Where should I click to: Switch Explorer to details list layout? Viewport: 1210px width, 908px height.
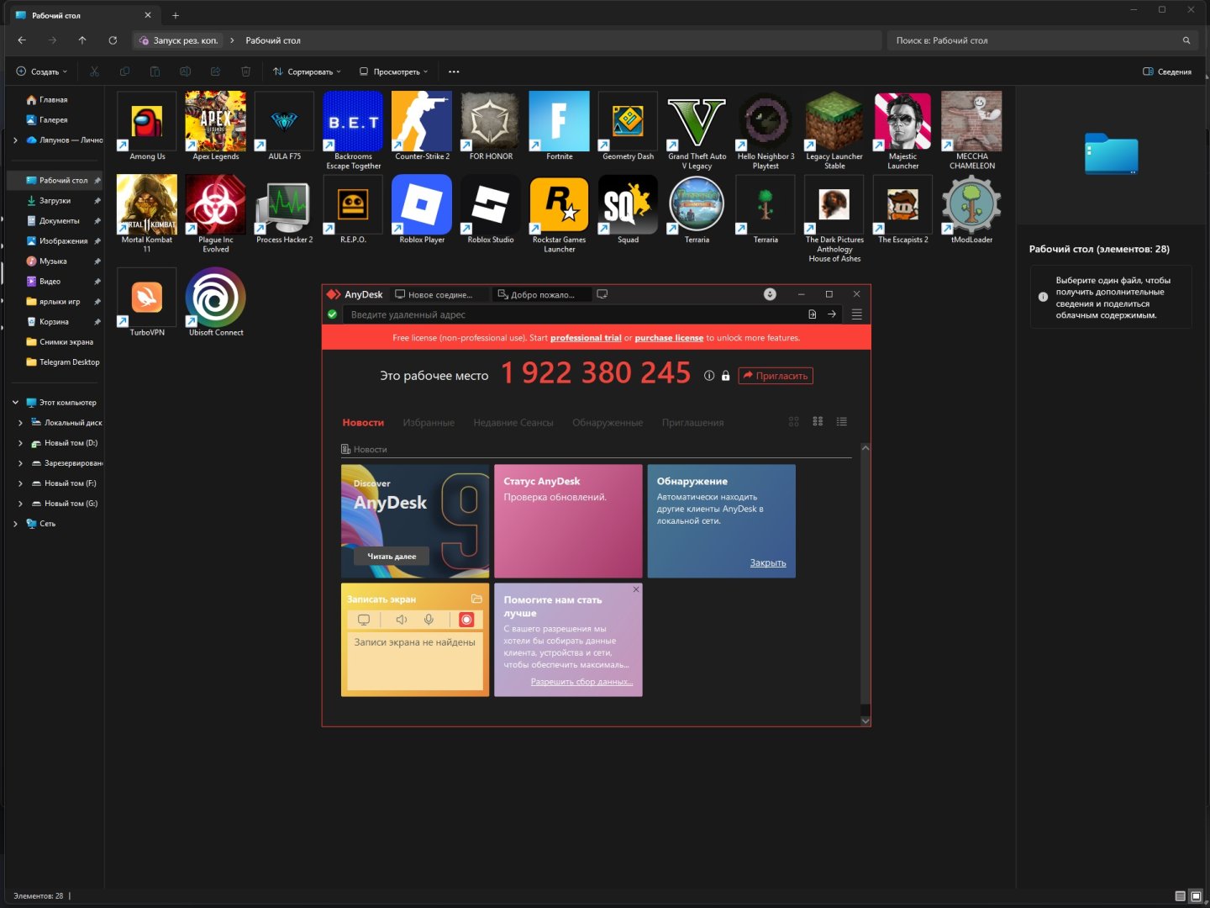(1180, 896)
